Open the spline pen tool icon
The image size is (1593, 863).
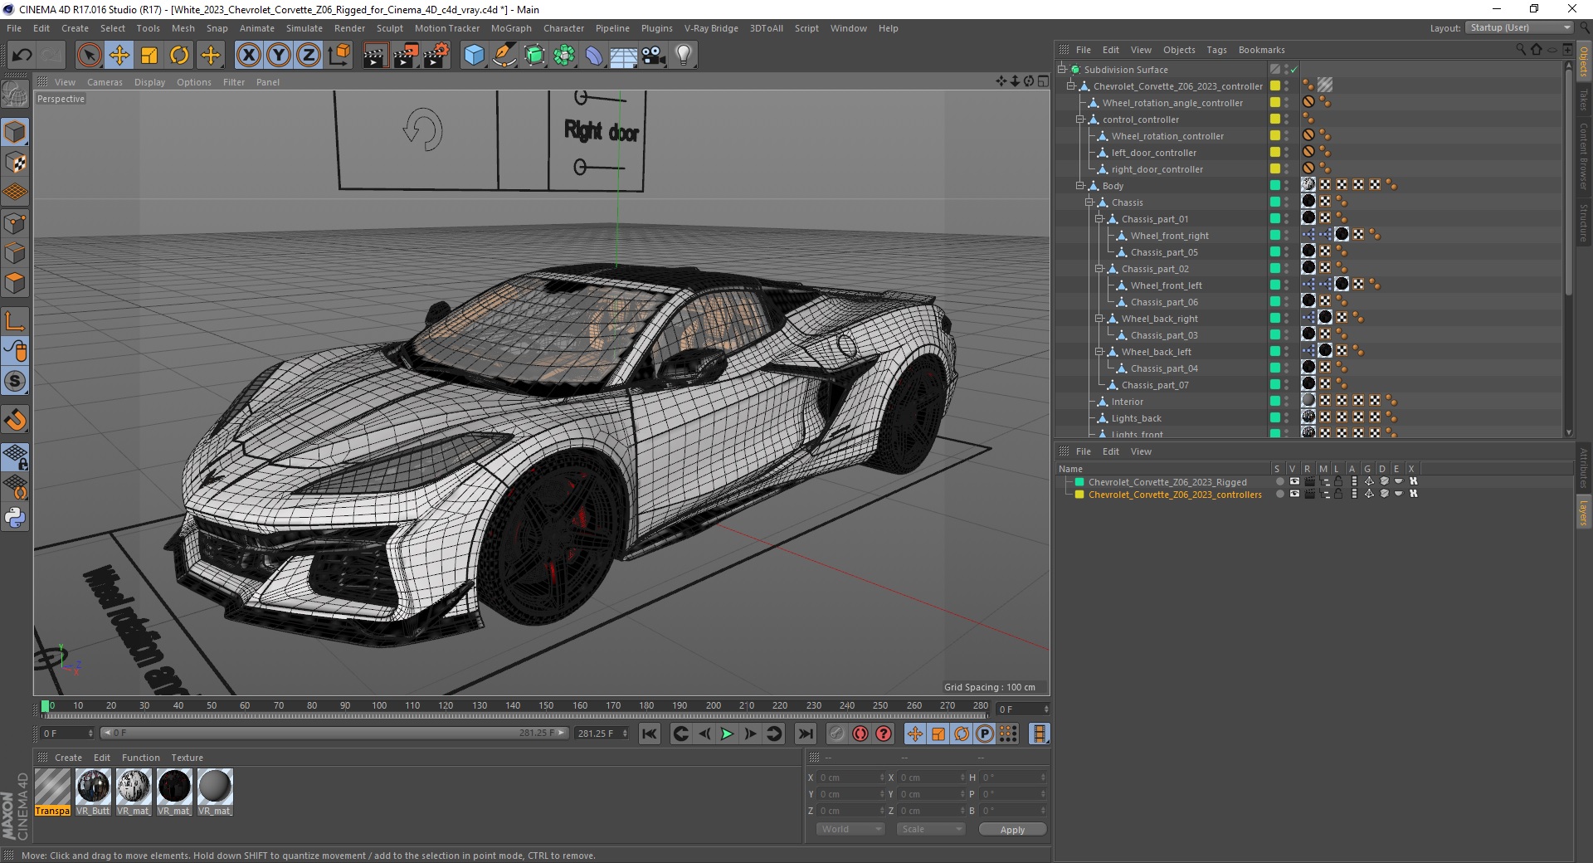point(504,56)
